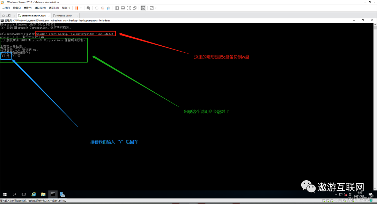The height and width of the screenshot is (204, 377).
Task: Open Task View in the taskbar
Action: tap(24, 194)
